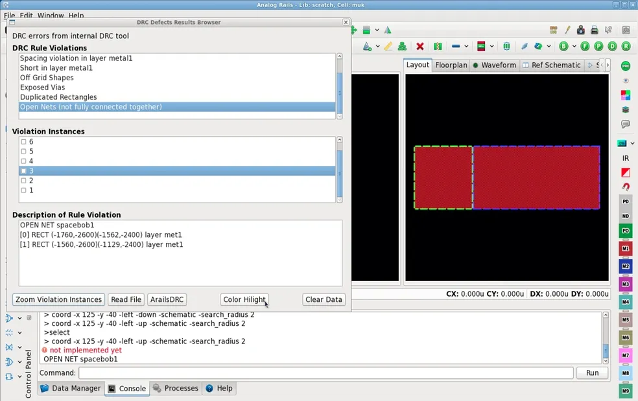Click the red magnet snap icon
The width and height of the screenshot is (638, 401).
tap(625, 187)
